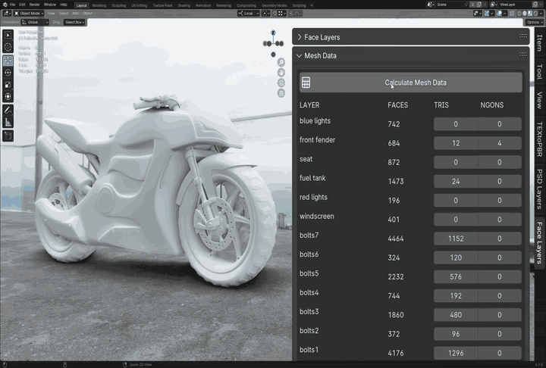Click the calculator icon on Calculate Mesh Data
The width and height of the screenshot is (546, 368).
306,83
